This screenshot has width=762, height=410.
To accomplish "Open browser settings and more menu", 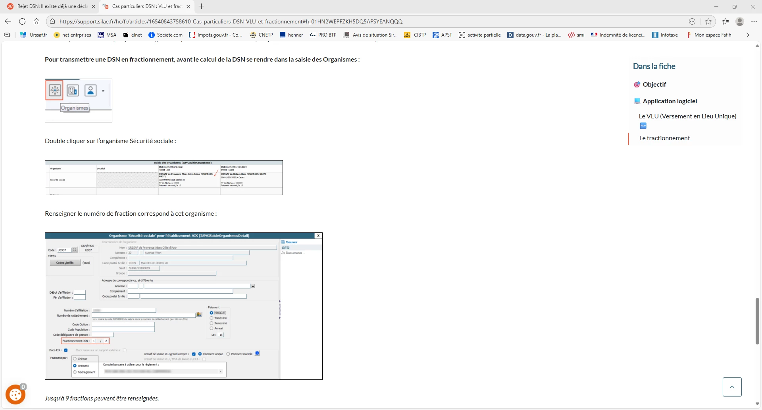I will [x=754, y=21].
